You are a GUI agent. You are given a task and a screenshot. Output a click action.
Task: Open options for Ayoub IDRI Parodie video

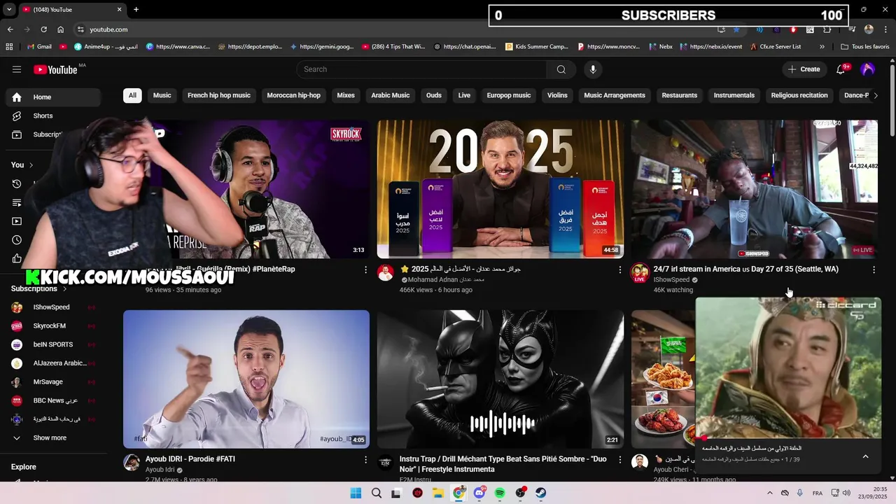tap(365, 460)
